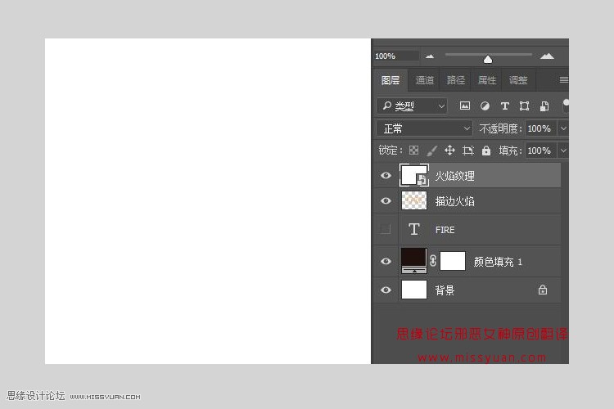Filter for type layers T icon

click(x=505, y=106)
